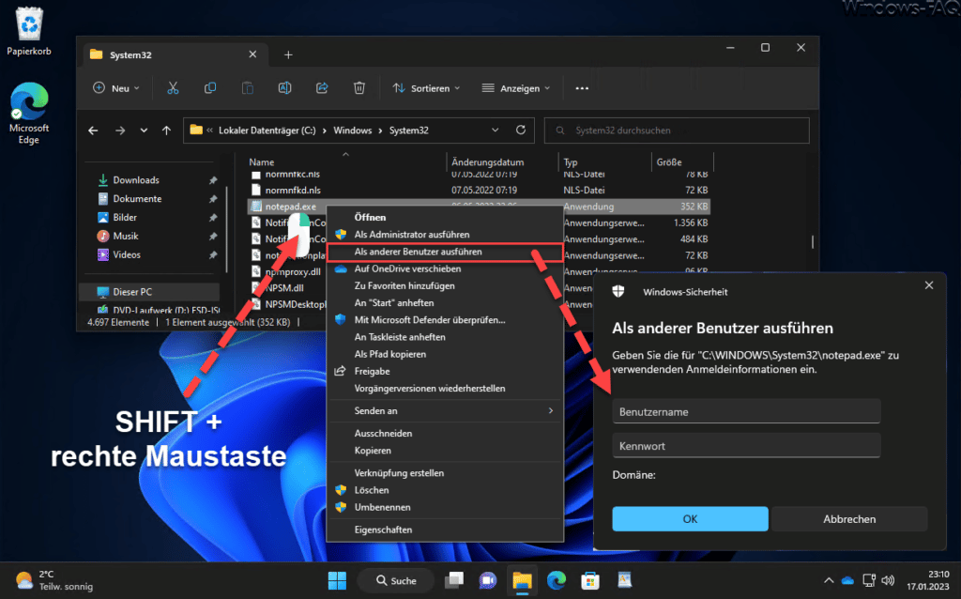Choose Als Administrator ausführen
This screenshot has height=599, width=961.
point(446,234)
